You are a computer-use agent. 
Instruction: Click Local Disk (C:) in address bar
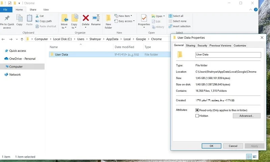pyautogui.click(x=62, y=39)
